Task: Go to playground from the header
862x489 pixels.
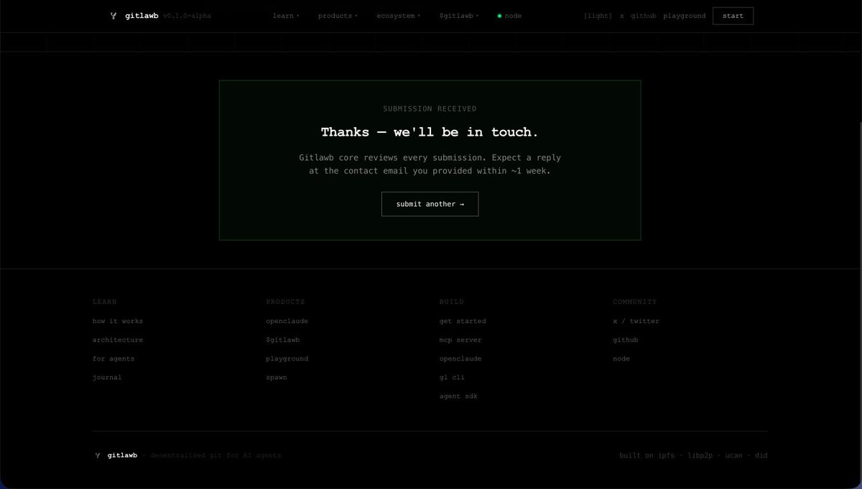Action: pos(684,16)
